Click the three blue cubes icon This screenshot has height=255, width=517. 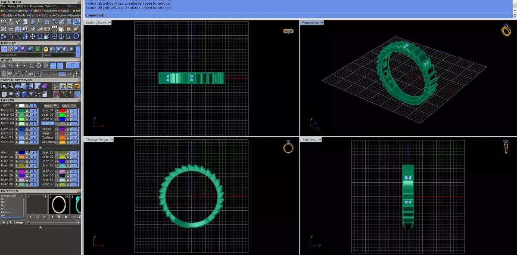click(x=3, y=37)
